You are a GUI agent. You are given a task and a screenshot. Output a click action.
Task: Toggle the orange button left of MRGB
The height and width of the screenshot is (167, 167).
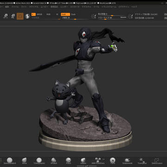[x=33, y=14]
